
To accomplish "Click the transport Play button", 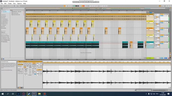I will (74, 6).
